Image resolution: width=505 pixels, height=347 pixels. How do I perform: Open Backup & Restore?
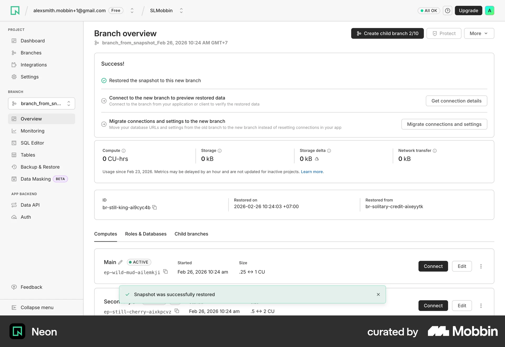tap(42, 167)
